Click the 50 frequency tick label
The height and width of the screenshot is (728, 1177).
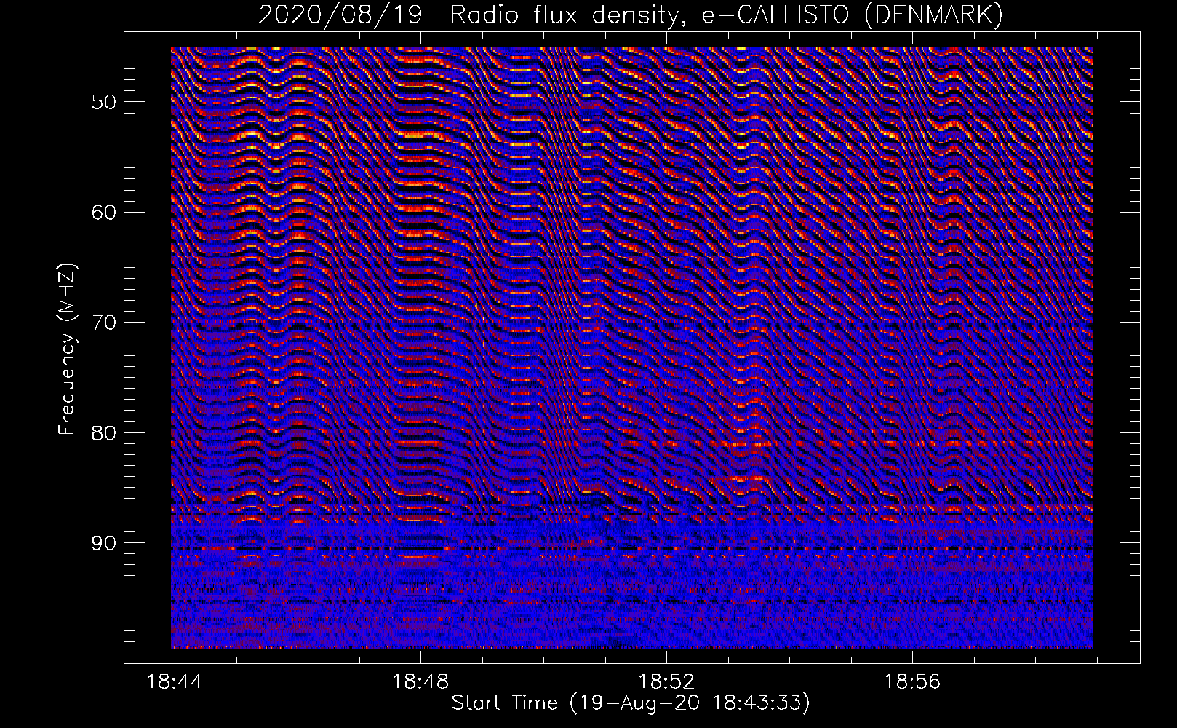pyautogui.click(x=103, y=102)
